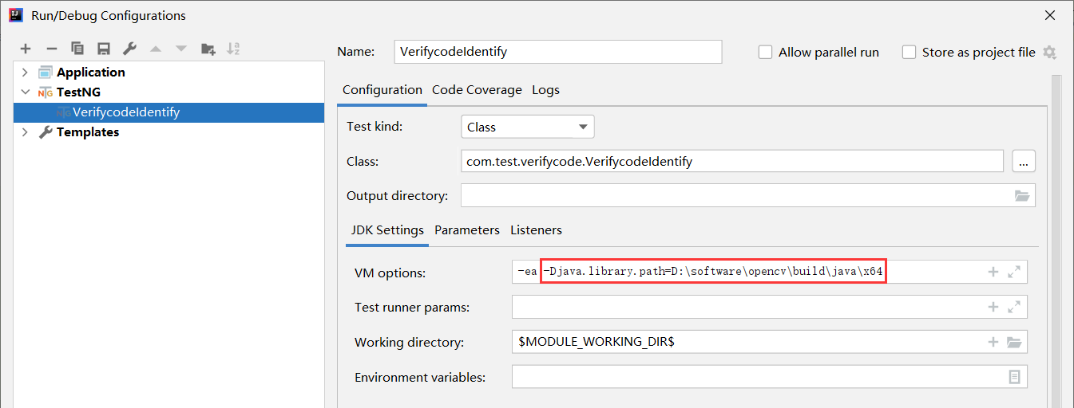Remove the selected configuration

51,49
